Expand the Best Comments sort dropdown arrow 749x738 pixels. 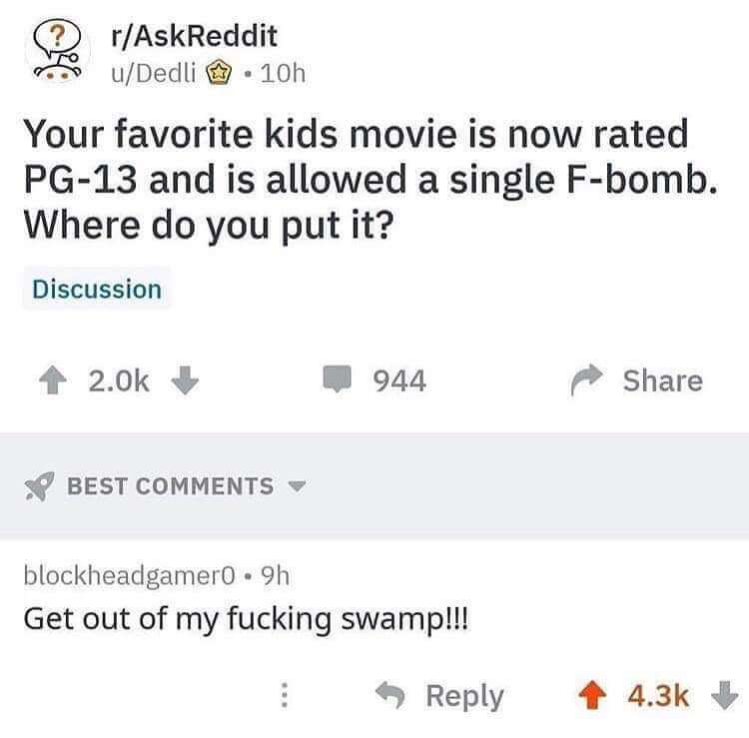(297, 486)
